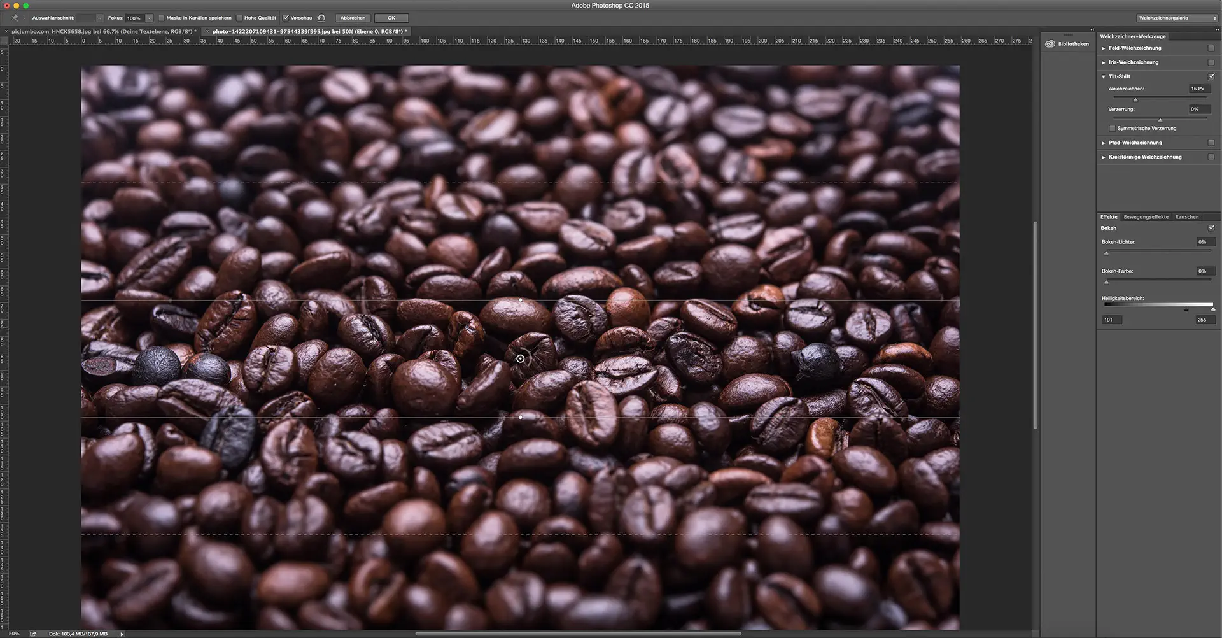Close the picjumbo.com_HNCK5658.jpg tab with its x icon

[x=6, y=30]
